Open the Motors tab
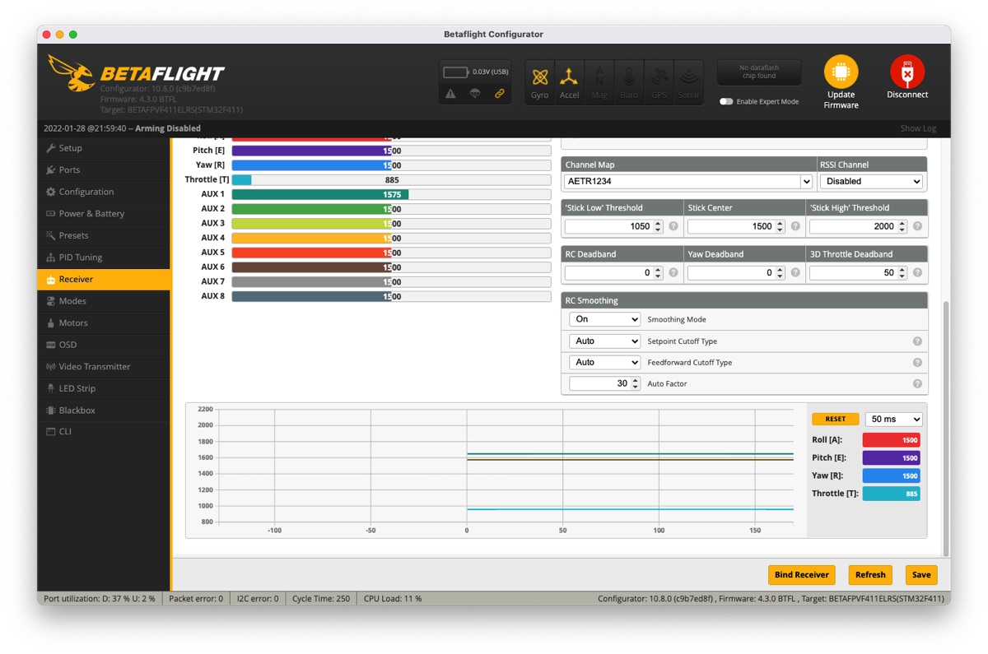This screenshot has width=988, height=654. (x=104, y=322)
